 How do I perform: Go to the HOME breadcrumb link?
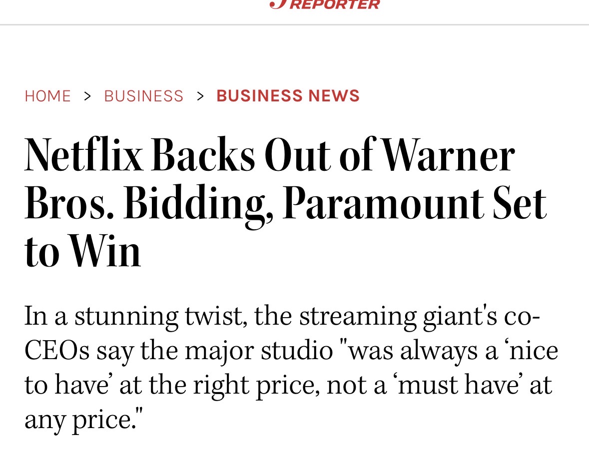coord(47,96)
